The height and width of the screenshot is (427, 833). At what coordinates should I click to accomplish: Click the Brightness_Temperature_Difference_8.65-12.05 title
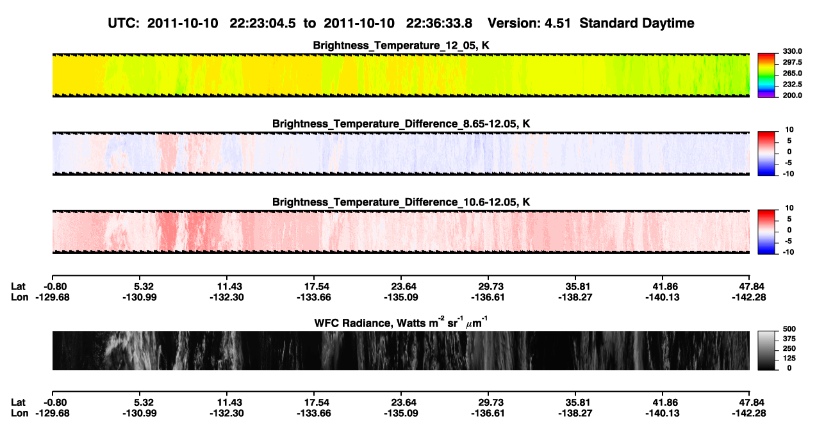point(401,124)
